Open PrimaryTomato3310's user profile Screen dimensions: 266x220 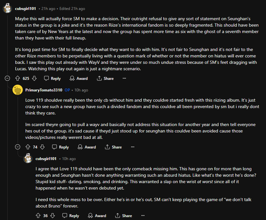click(x=44, y=90)
